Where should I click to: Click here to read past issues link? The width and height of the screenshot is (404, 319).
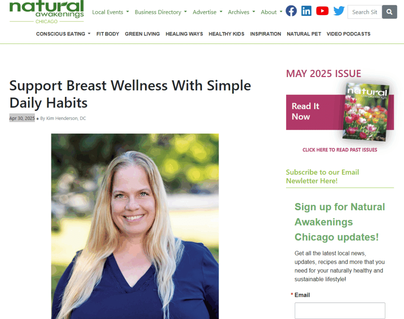click(340, 150)
